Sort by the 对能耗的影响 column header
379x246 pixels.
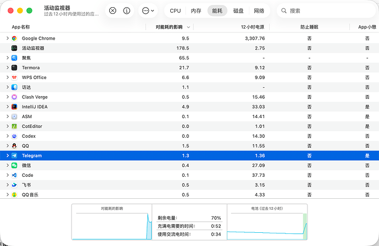[x=169, y=27]
